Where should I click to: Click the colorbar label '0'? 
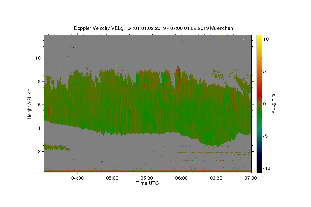[x=265, y=104]
